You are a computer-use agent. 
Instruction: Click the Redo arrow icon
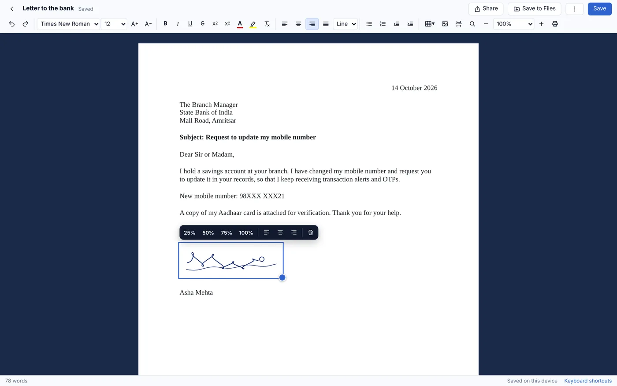click(x=26, y=24)
